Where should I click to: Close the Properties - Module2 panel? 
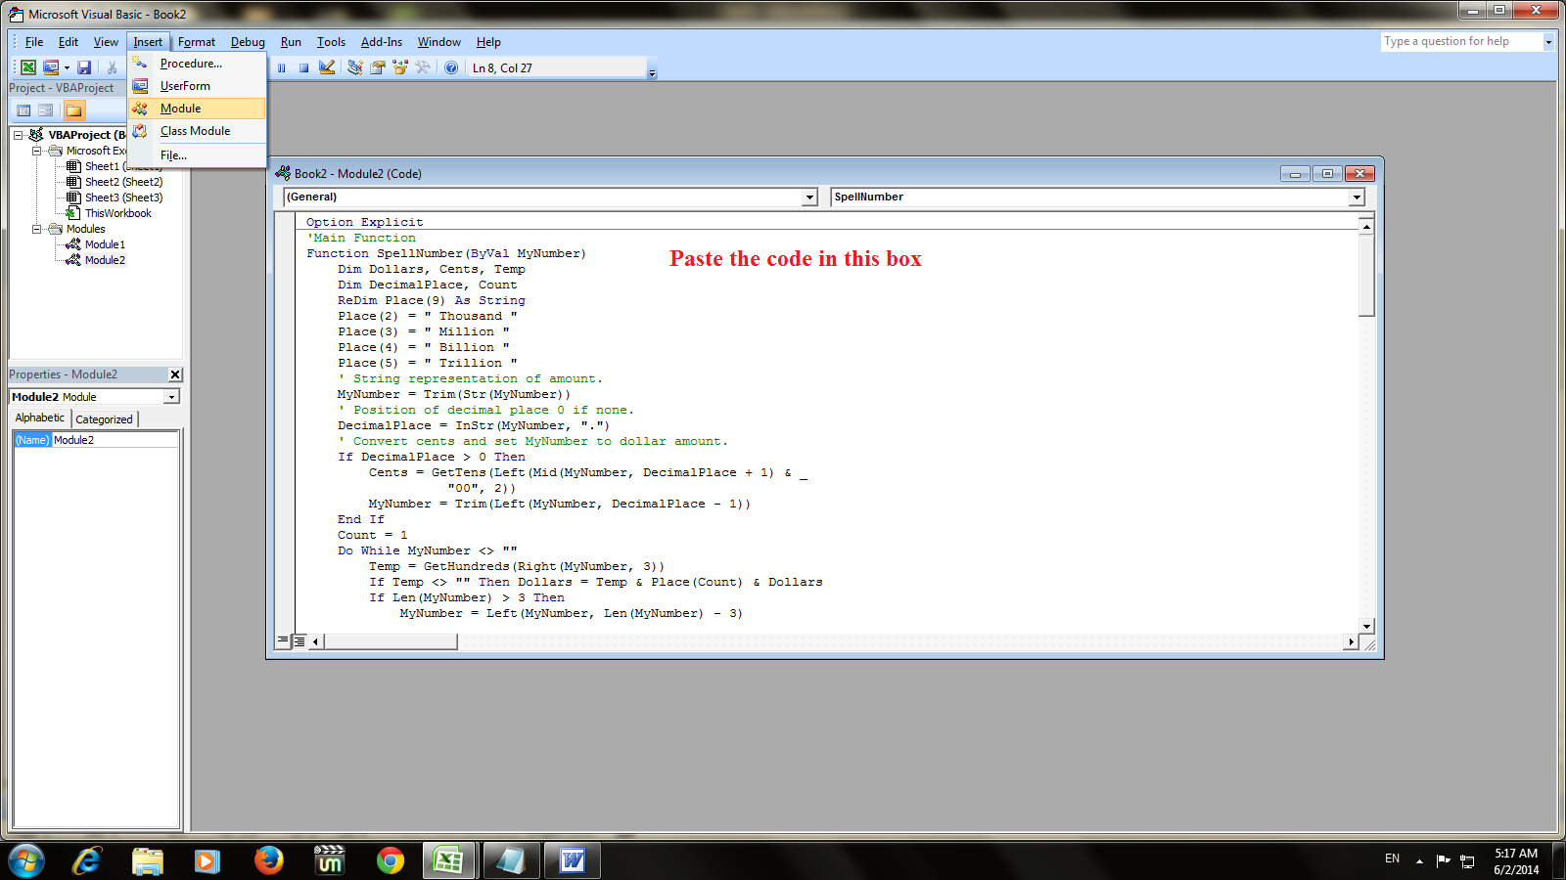click(x=175, y=374)
